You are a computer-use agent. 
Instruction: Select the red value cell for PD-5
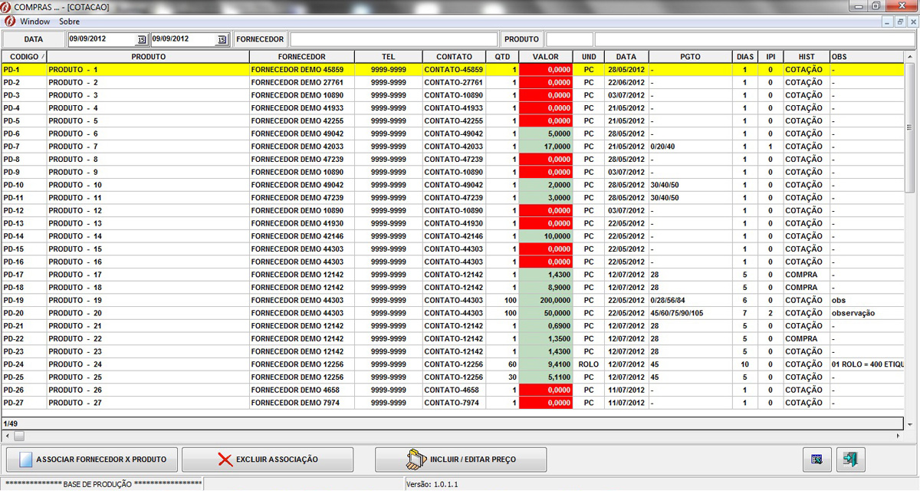(x=545, y=121)
